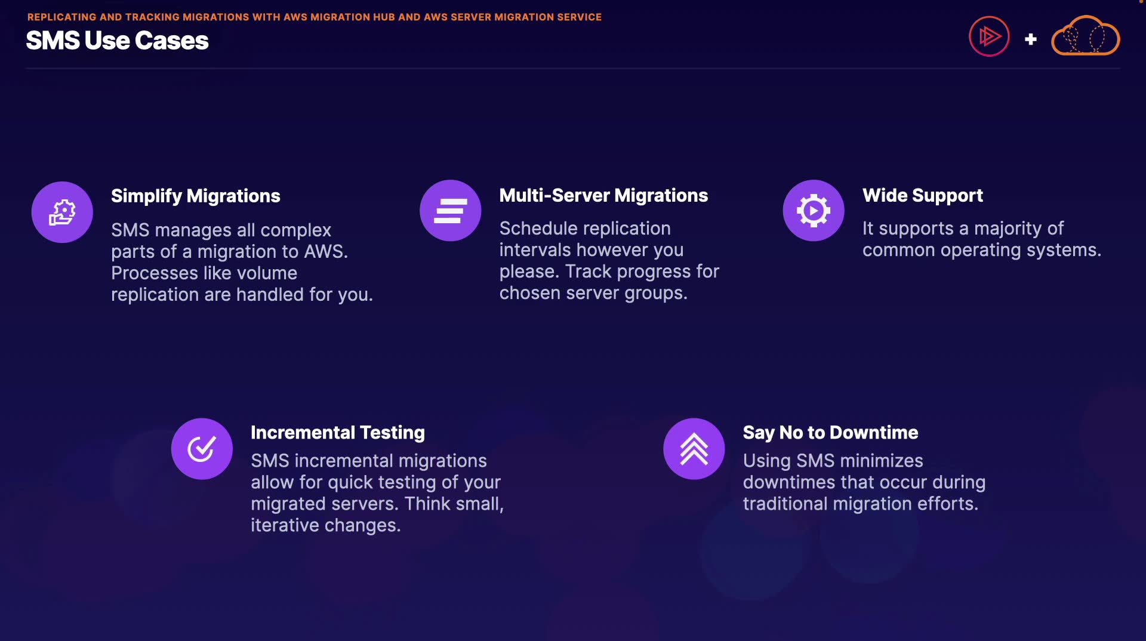Click the 'Incremental Testing' heading

point(338,432)
